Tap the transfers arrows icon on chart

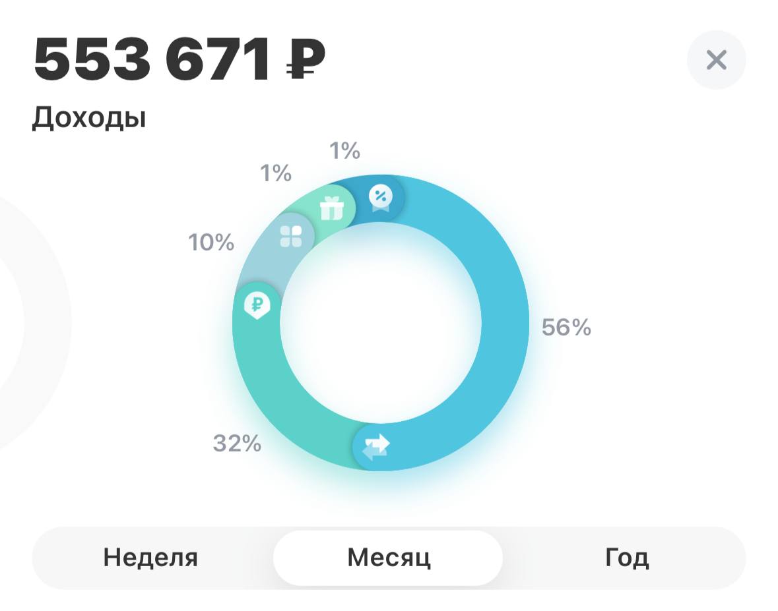click(x=376, y=446)
